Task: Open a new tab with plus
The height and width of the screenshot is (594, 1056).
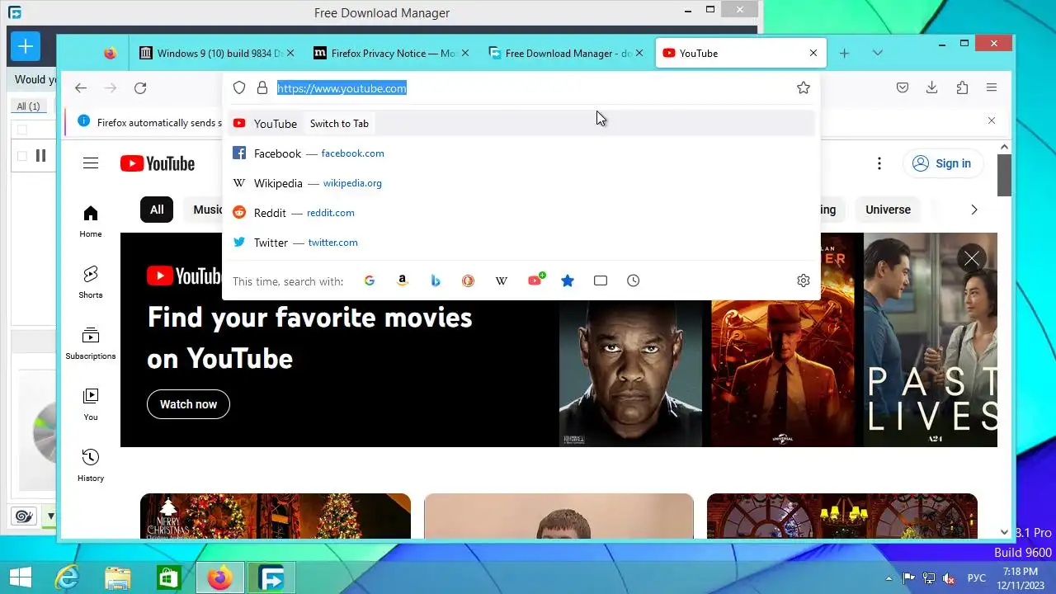Action: point(844,53)
